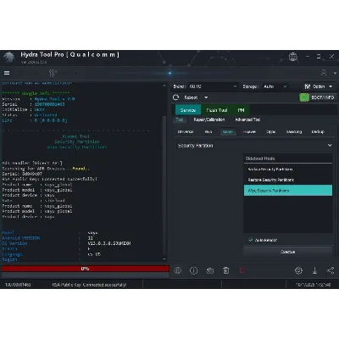Expand the Option dropdown arrow
The height and width of the screenshot is (339, 339).
point(331,86)
